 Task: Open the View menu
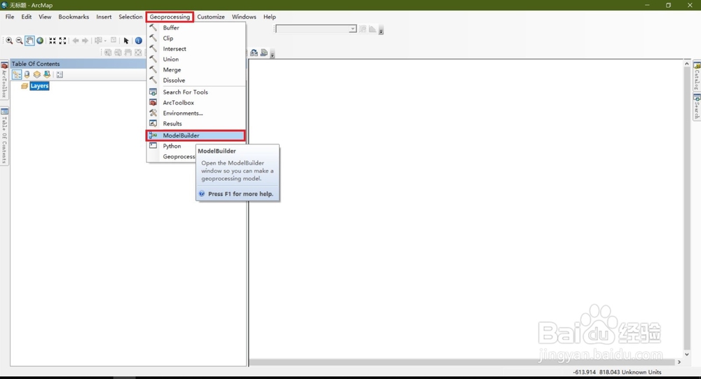[x=45, y=17]
